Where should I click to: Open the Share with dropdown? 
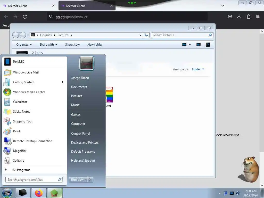[x=48, y=45]
